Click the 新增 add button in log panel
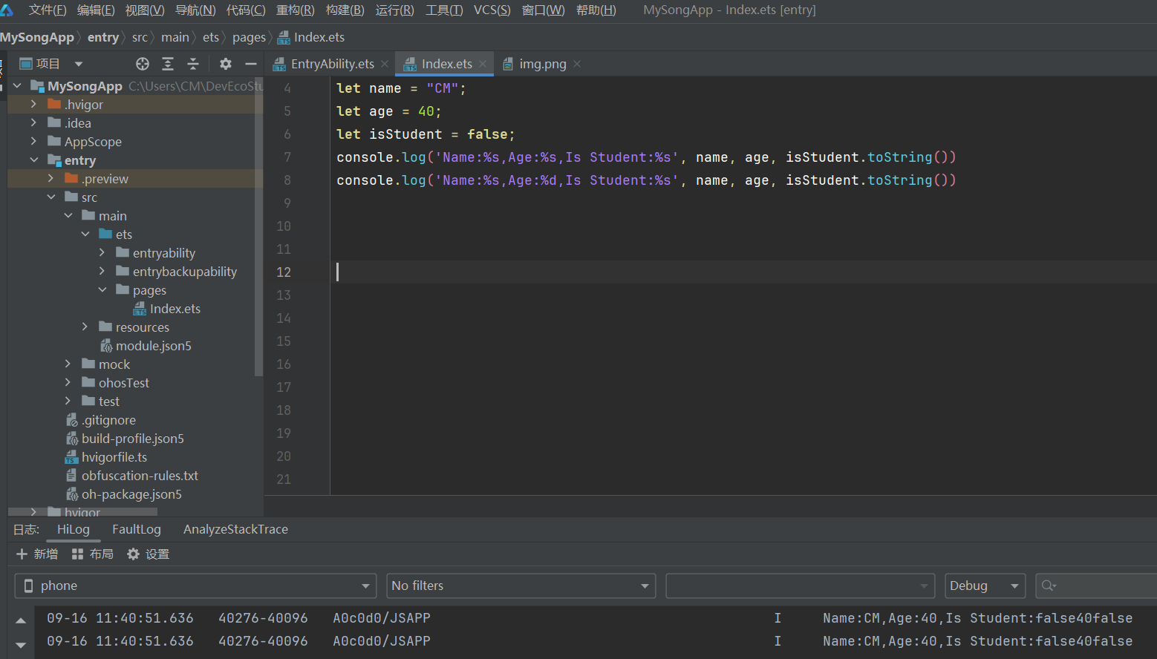The width and height of the screenshot is (1157, 659). [x=37, y=554]
